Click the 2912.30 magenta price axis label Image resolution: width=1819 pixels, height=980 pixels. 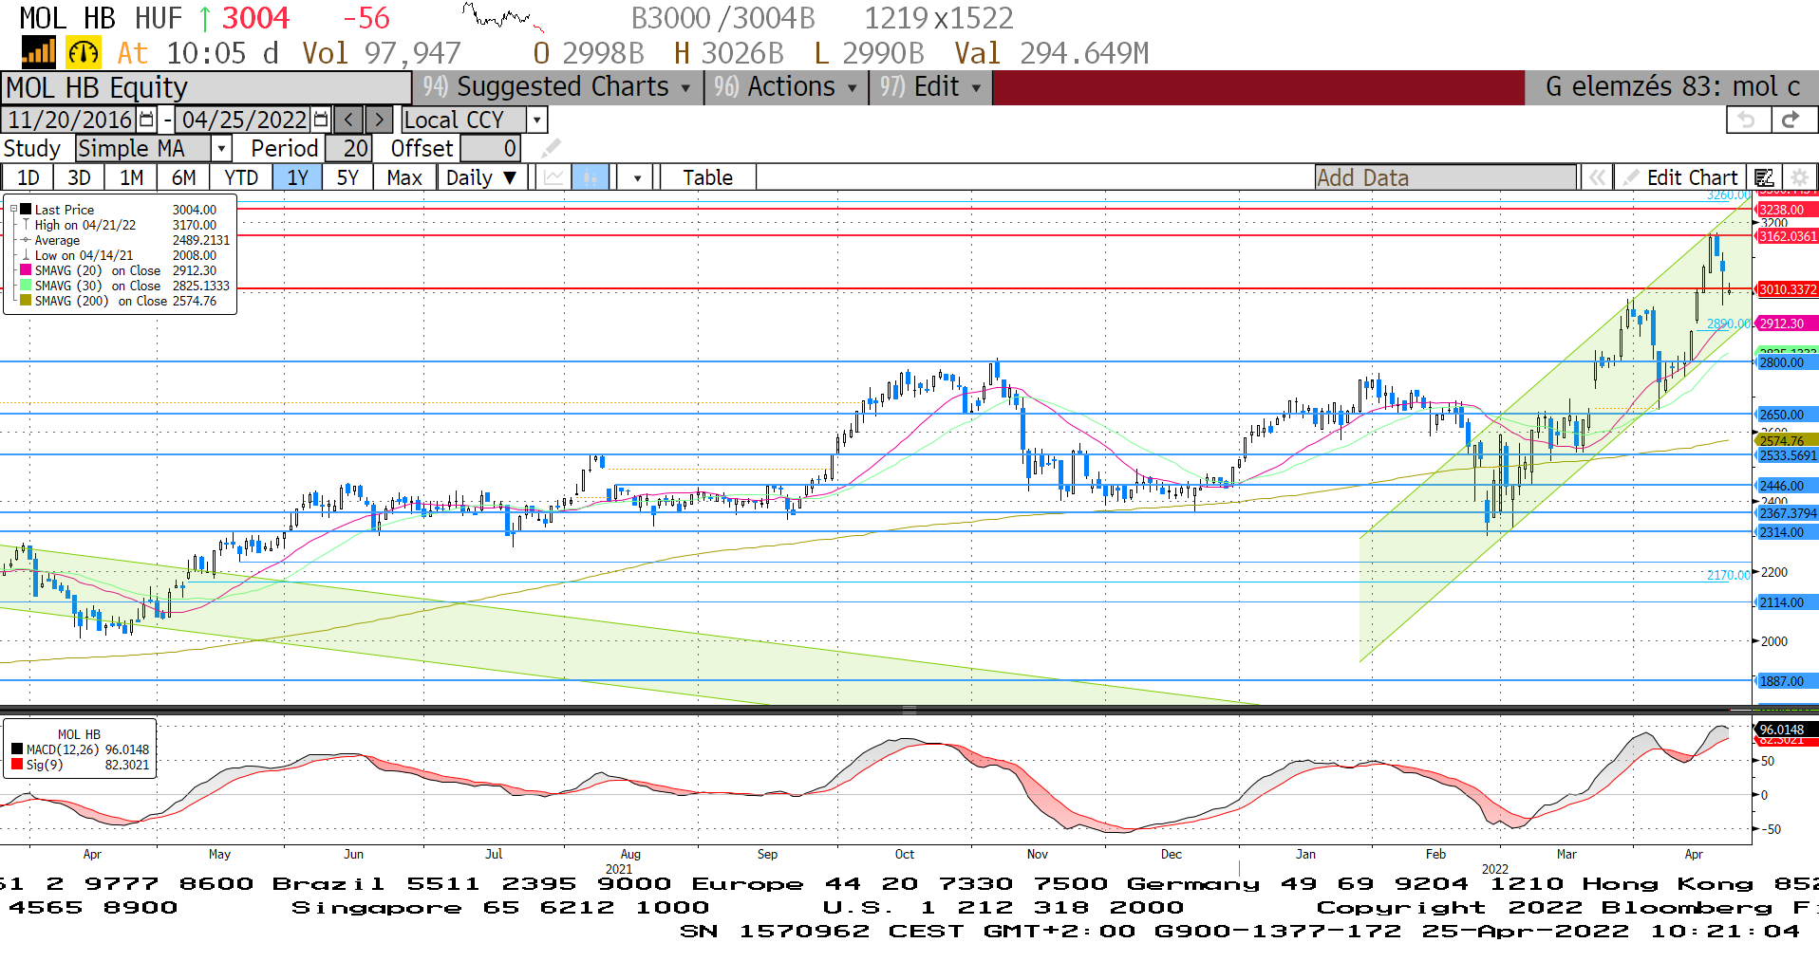click(x=1787, y=324)
